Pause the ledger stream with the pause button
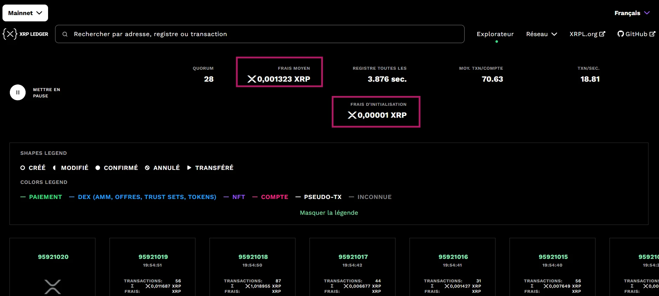The width and height of the screenshot is (659, 296). [x=18, y=92]
